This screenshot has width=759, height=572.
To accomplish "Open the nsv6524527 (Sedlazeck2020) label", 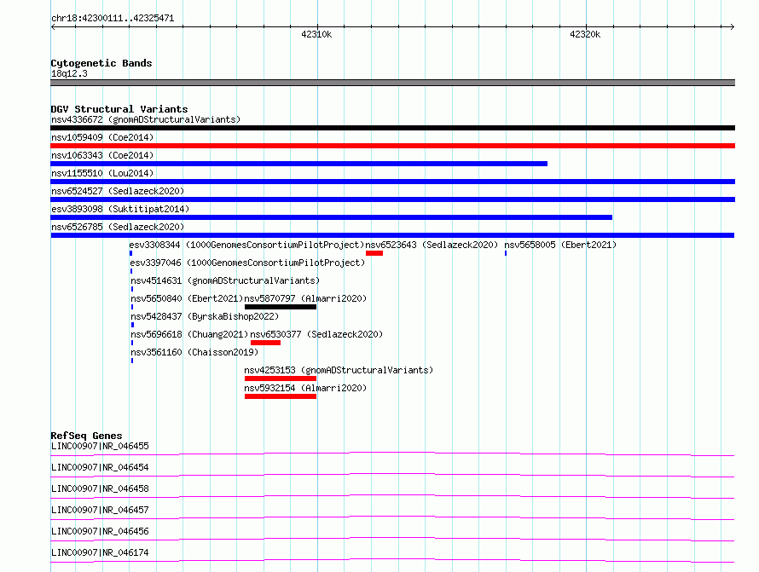I will pos(118,191).
